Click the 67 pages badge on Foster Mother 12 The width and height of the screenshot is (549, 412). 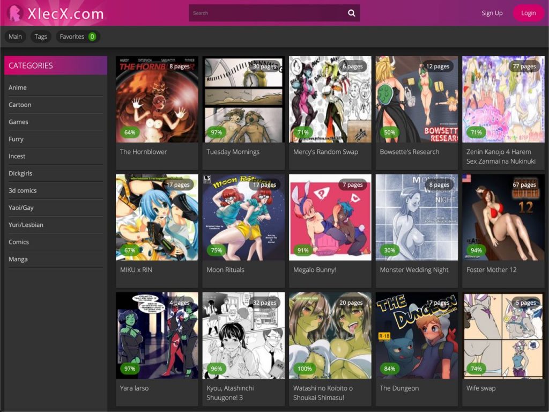coord(524,185)
